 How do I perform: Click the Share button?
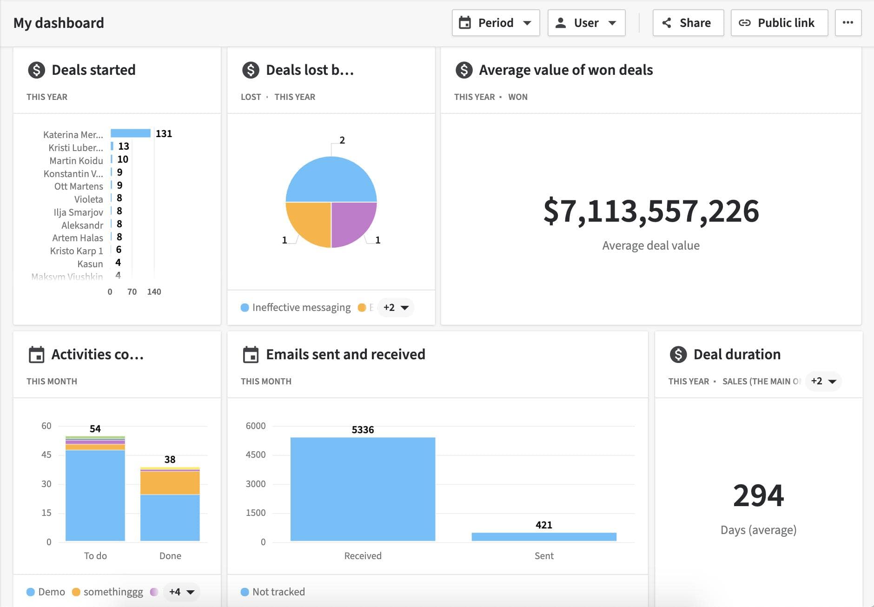click(688, 22)
